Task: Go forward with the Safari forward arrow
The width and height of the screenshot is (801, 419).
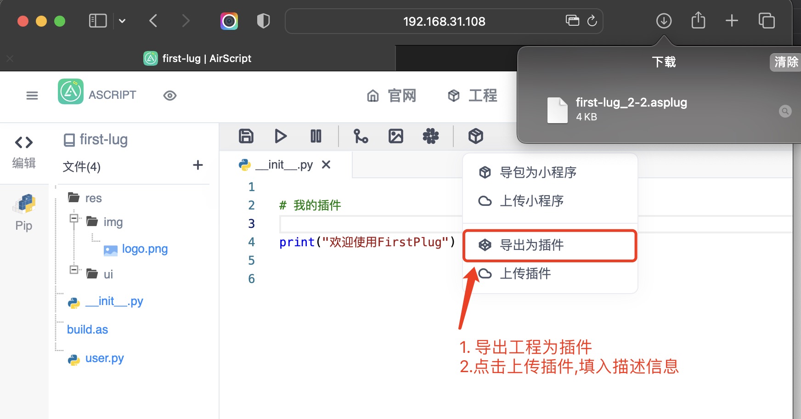Action: click(x=186, y=21)
